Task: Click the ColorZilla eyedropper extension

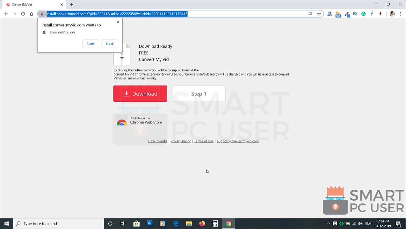Action: click(347, 14)
